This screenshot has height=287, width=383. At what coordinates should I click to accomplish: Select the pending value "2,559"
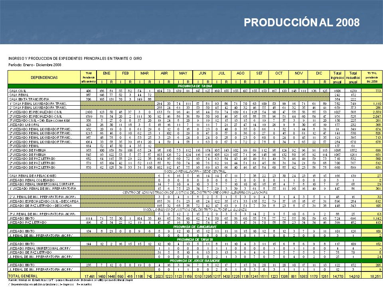coord(377,112)
